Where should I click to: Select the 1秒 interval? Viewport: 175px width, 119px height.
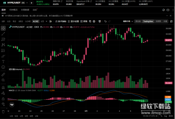(3, 21)
